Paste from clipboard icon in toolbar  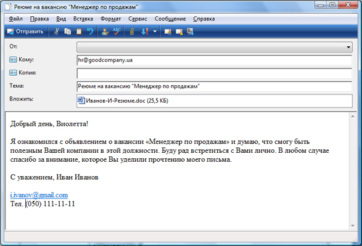79,31
